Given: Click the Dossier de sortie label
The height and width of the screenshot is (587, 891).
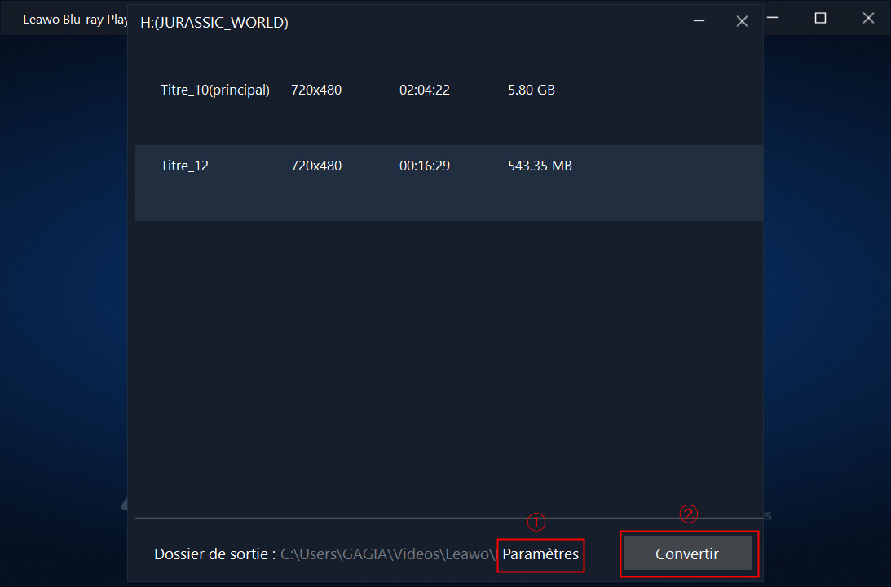Looking at the screenshot, I should tap(214, 554).
